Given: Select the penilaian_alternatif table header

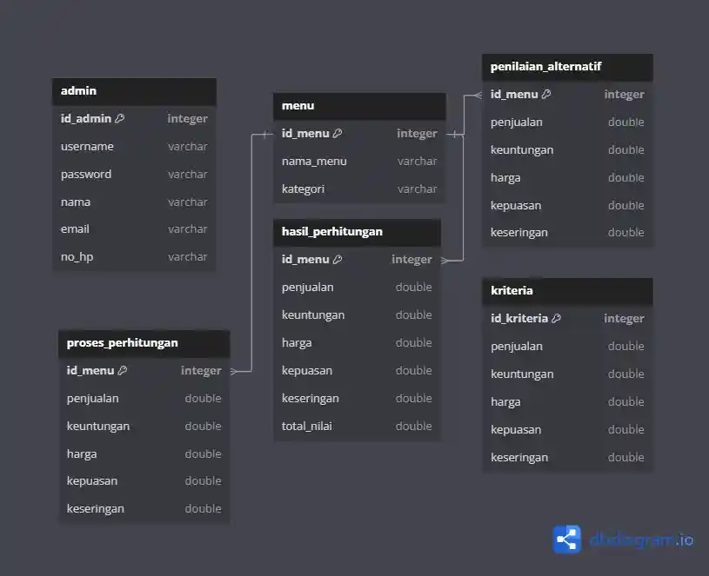Looking at the screenshot, I should [567, 67].
